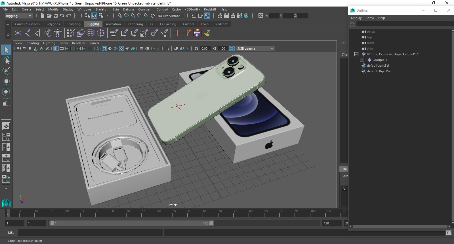The height and width of the screenshot is (244, 454).
Task: Open the Redshift menu in menu bar
Action: [x=210, y=9]
